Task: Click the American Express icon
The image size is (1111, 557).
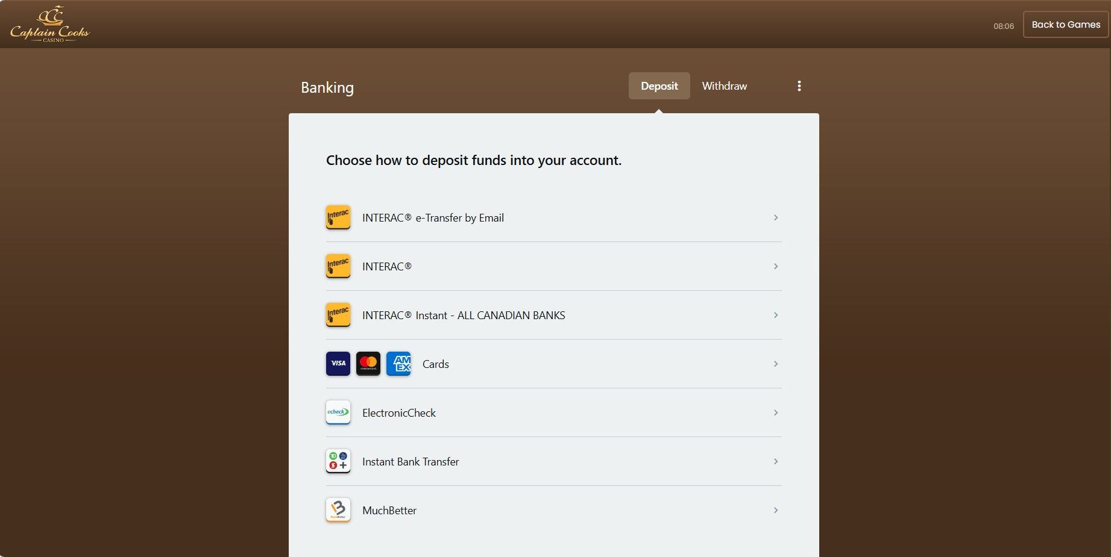Action: [398, 364]
